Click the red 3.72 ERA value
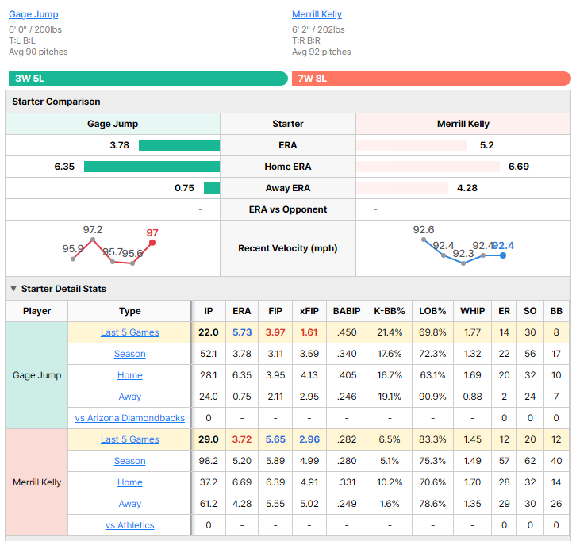This screenshot has width=576, height=541. point(242,439)
